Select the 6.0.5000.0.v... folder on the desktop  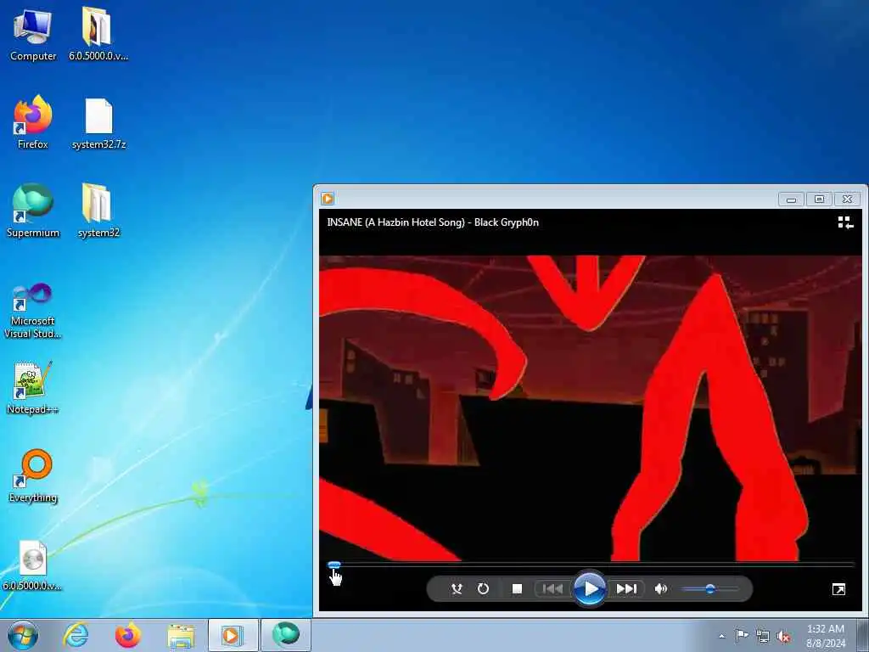98,35
